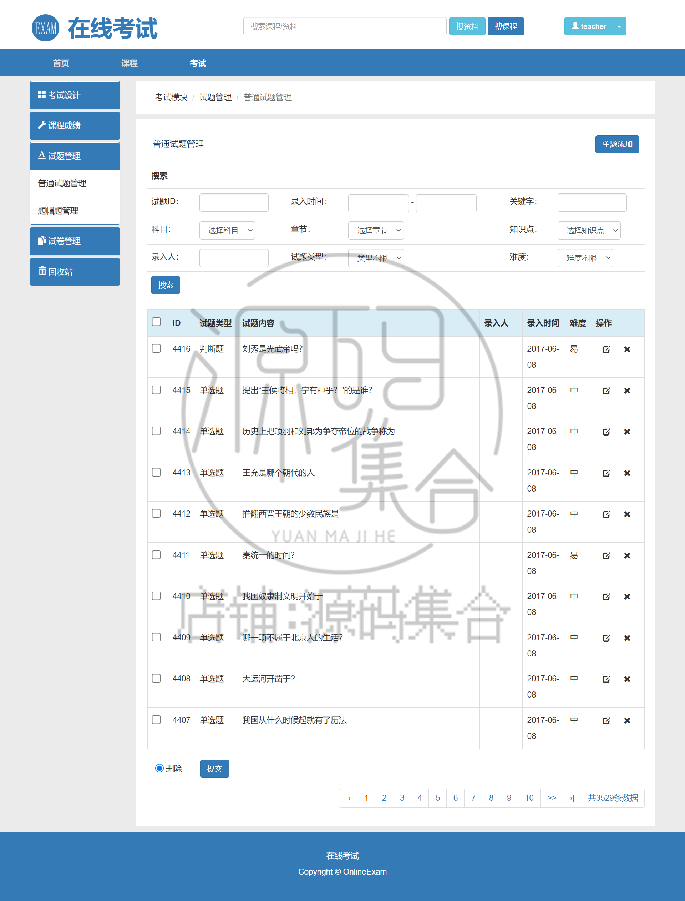Delete question 4410 with X icon
685x901 pixels.
[x=627, y=597]
